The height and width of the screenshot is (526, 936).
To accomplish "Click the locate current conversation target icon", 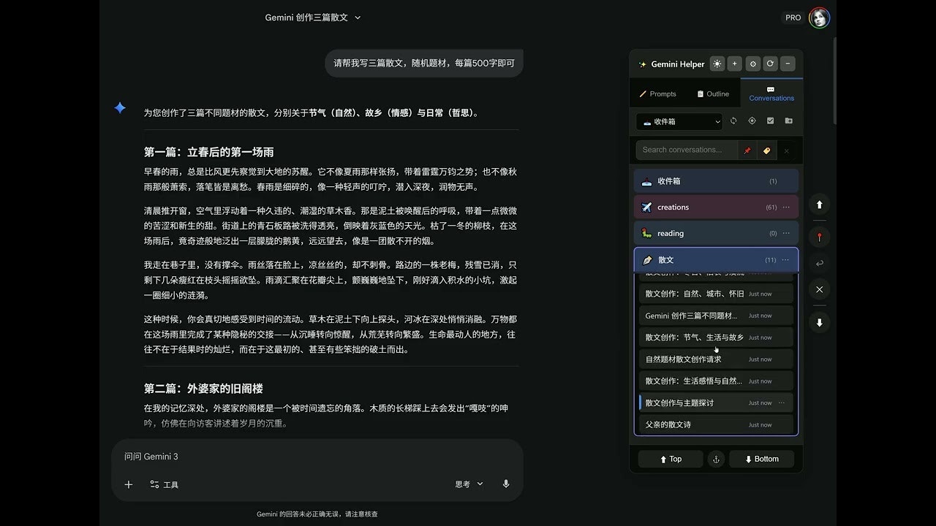I will (752, 121).
